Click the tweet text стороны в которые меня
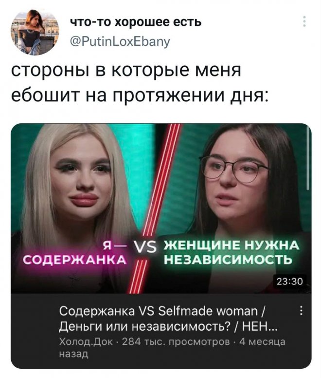Screen dimensions: 321x378 pos(126,70)
